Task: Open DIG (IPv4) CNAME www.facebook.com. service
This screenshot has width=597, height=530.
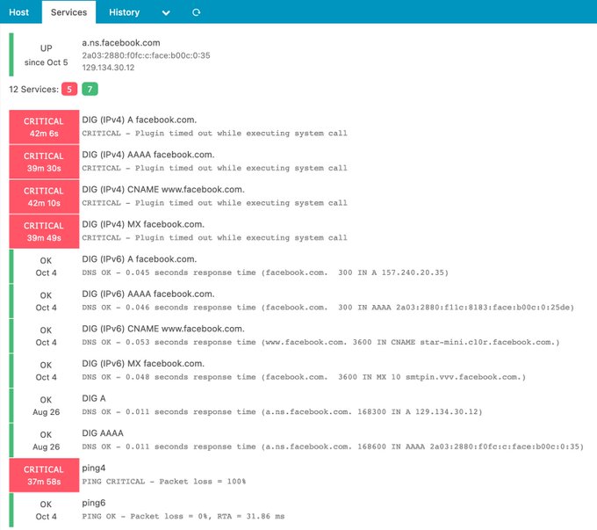Action: coord(163,190)
